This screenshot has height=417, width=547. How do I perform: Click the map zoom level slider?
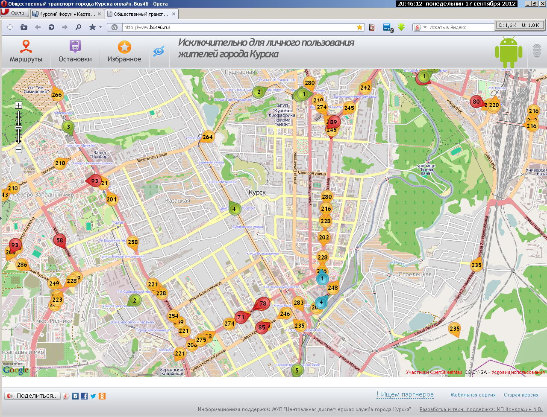click(x=18, y=127)
